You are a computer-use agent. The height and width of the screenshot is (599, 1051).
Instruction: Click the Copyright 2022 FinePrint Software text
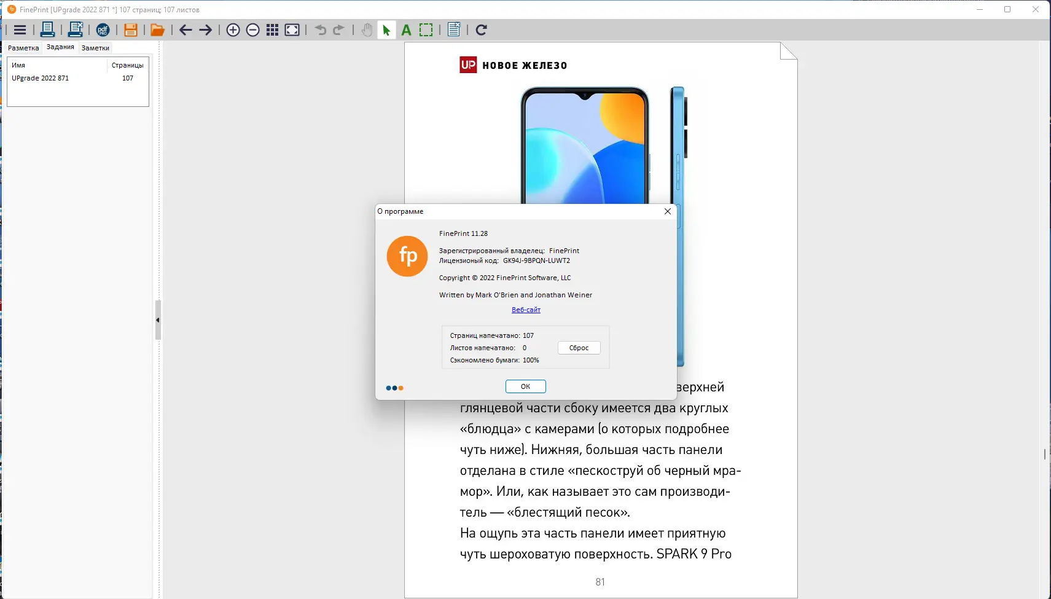[x=505, y=278]
